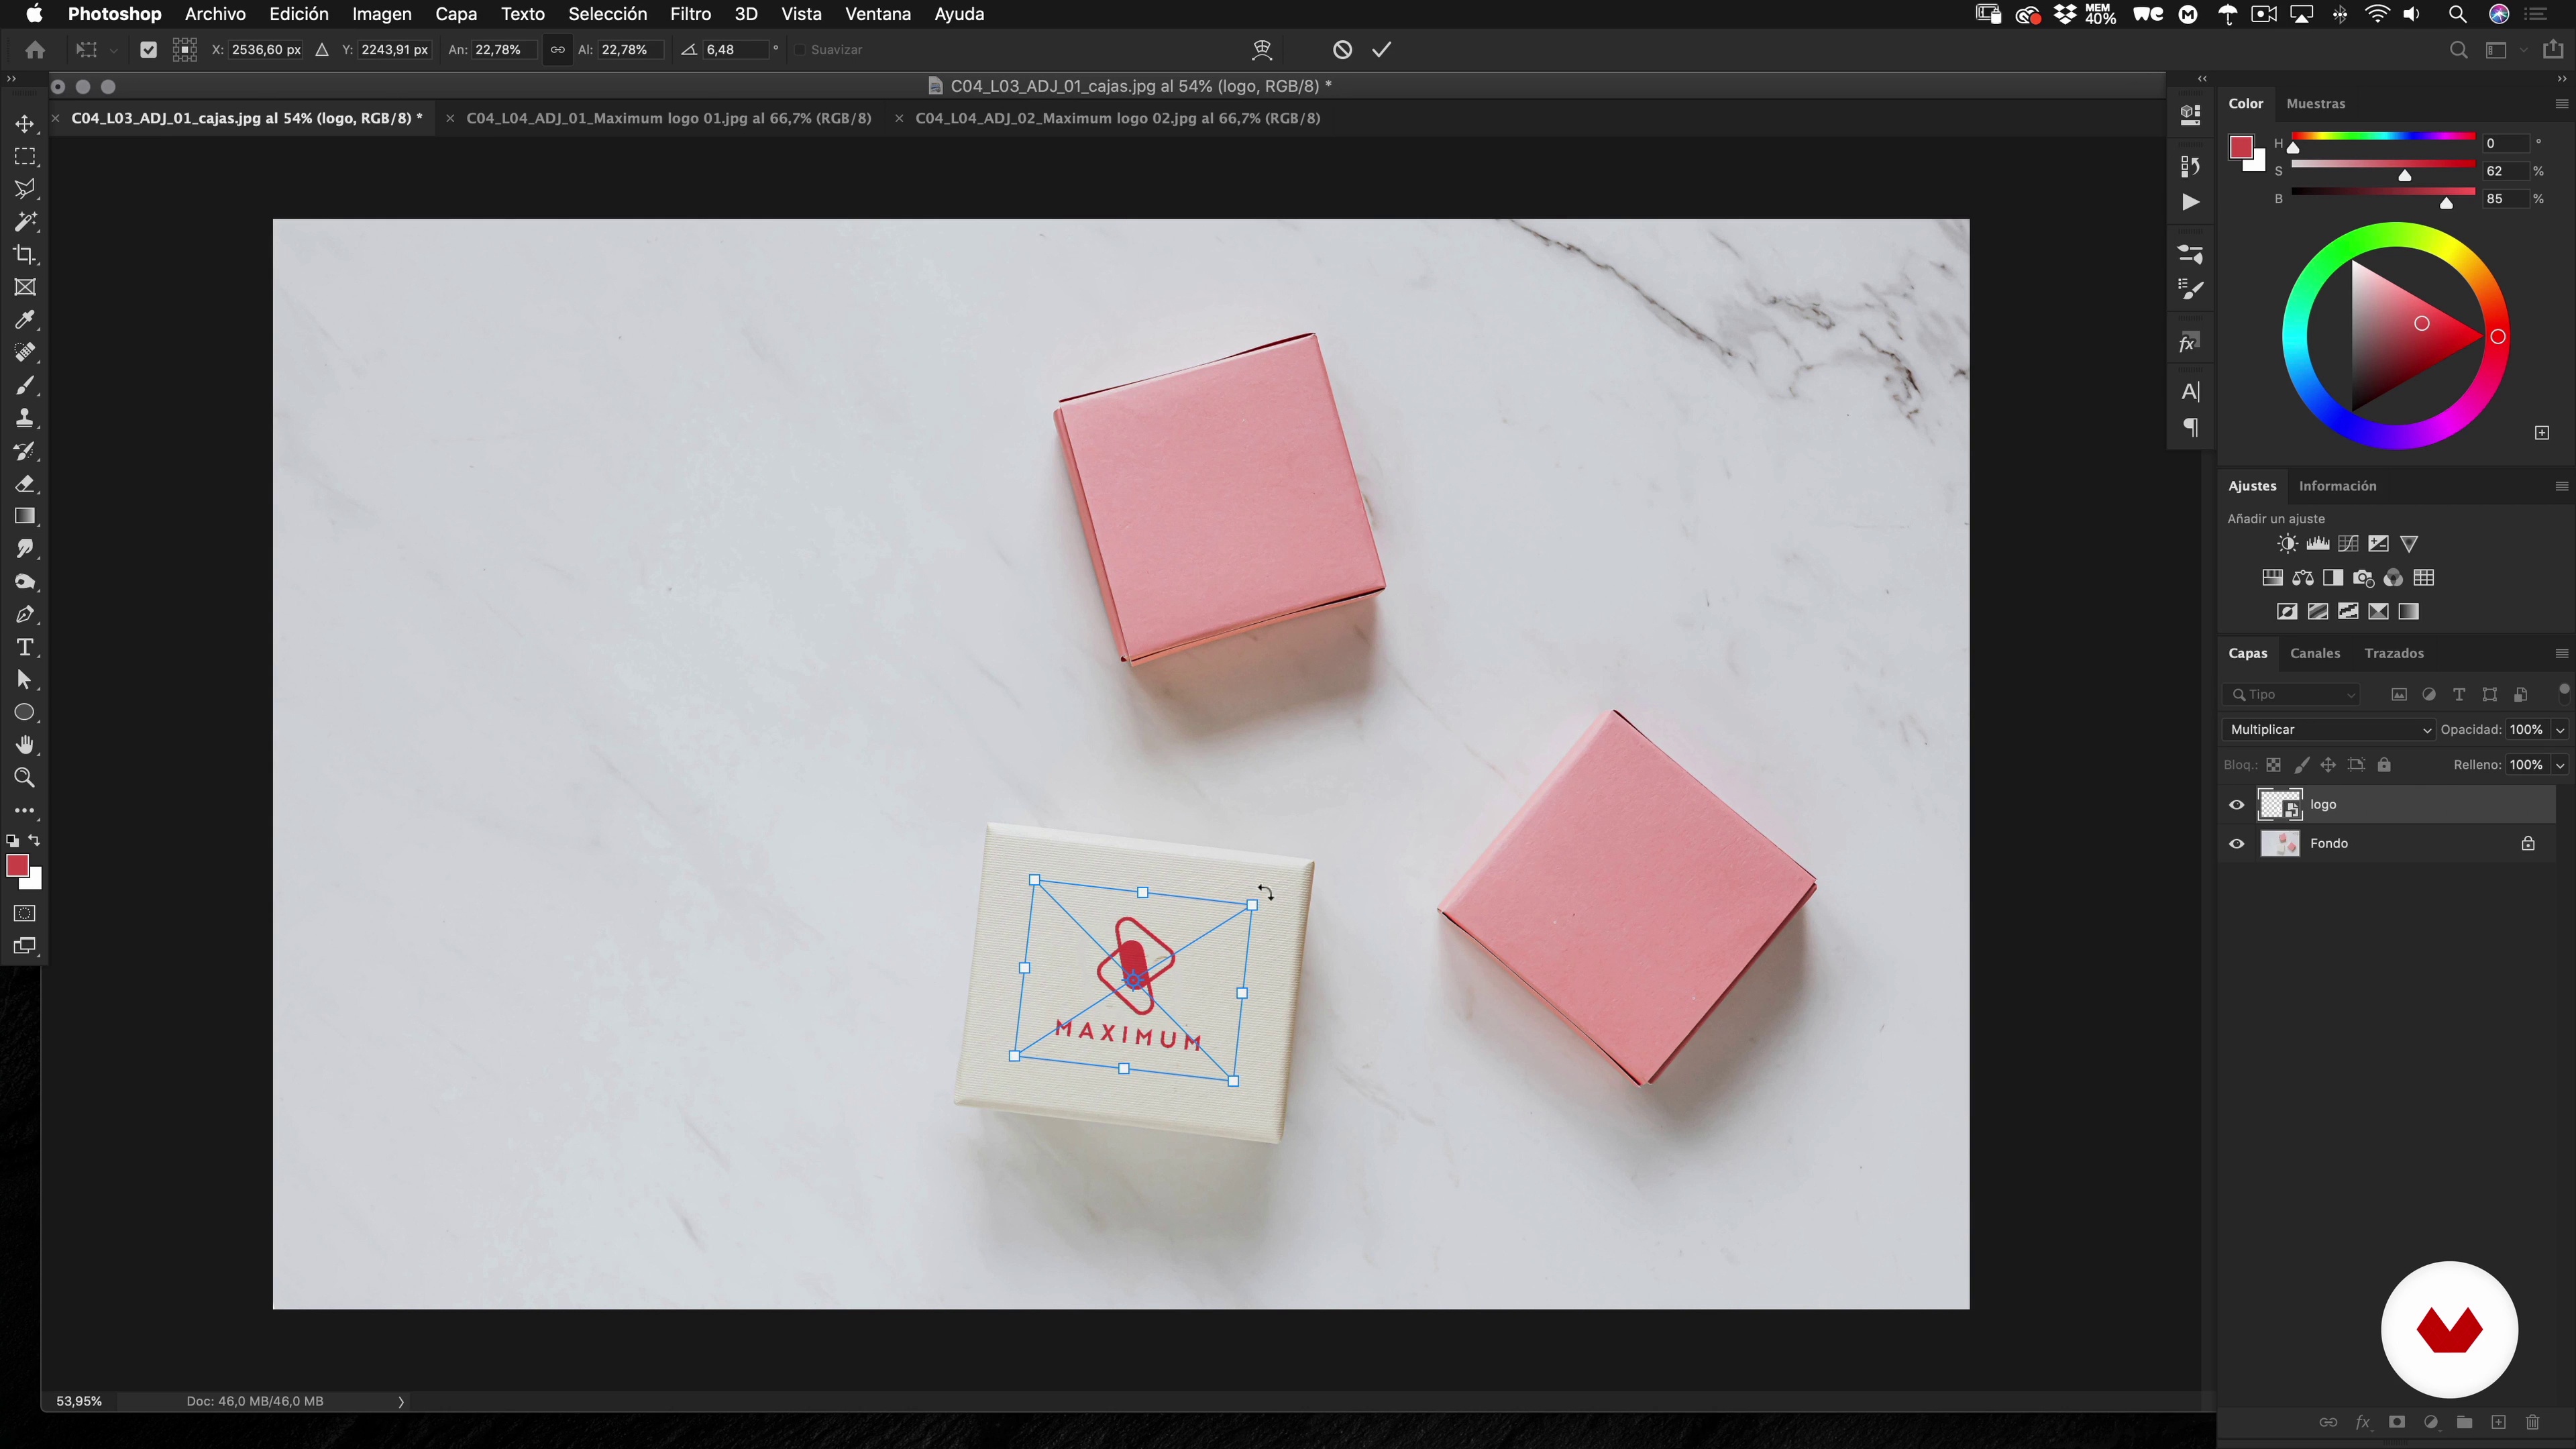Image resolution: width=2576 pixels, height=1449 pixels.
Task: Select the Path Selection tool
Action: [x=25, y=680]
